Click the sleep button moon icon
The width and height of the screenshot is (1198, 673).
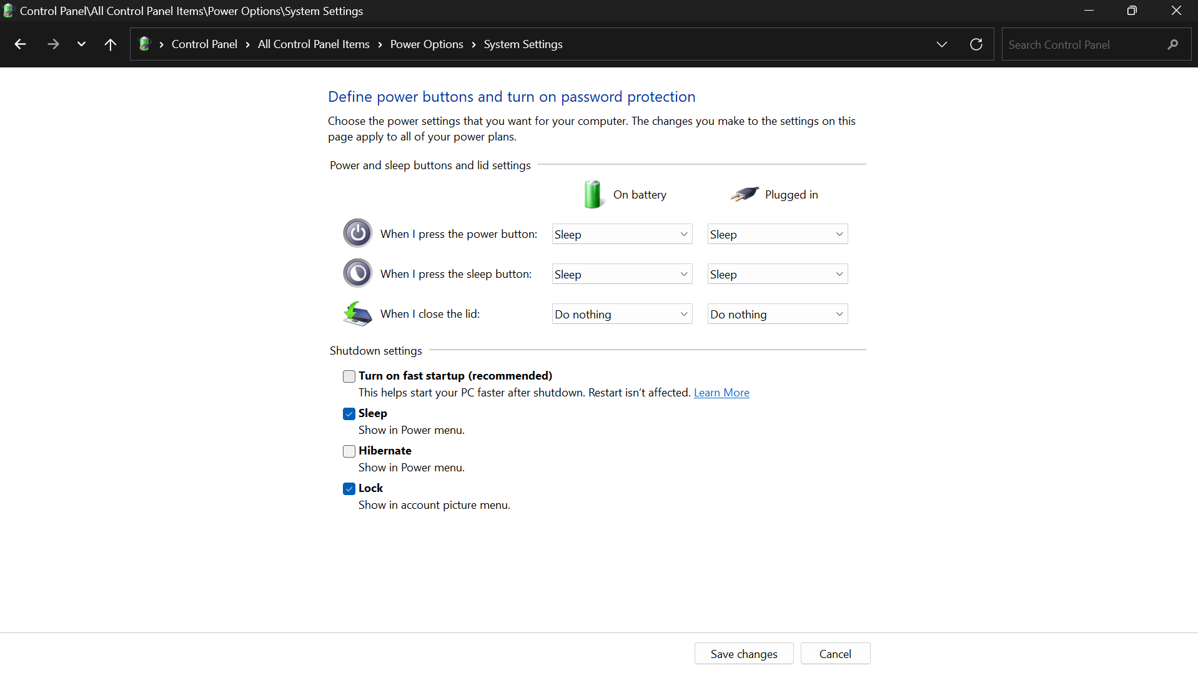(358, 273)
